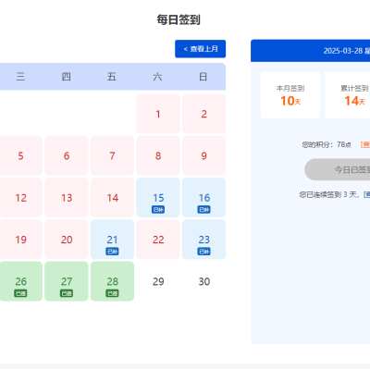
Task: Select calendar day 14
Action: click(112, 198)
